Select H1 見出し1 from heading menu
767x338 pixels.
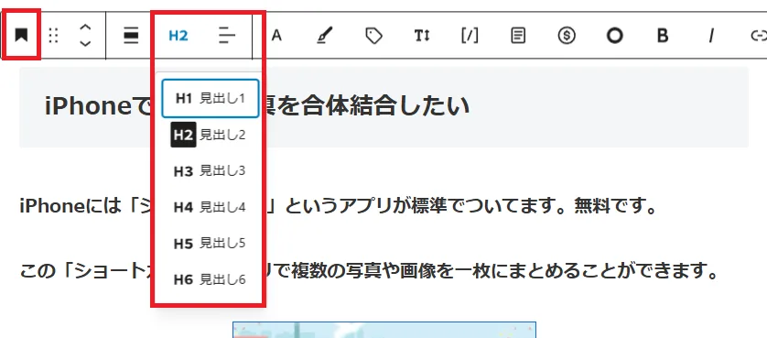(211, 98)
